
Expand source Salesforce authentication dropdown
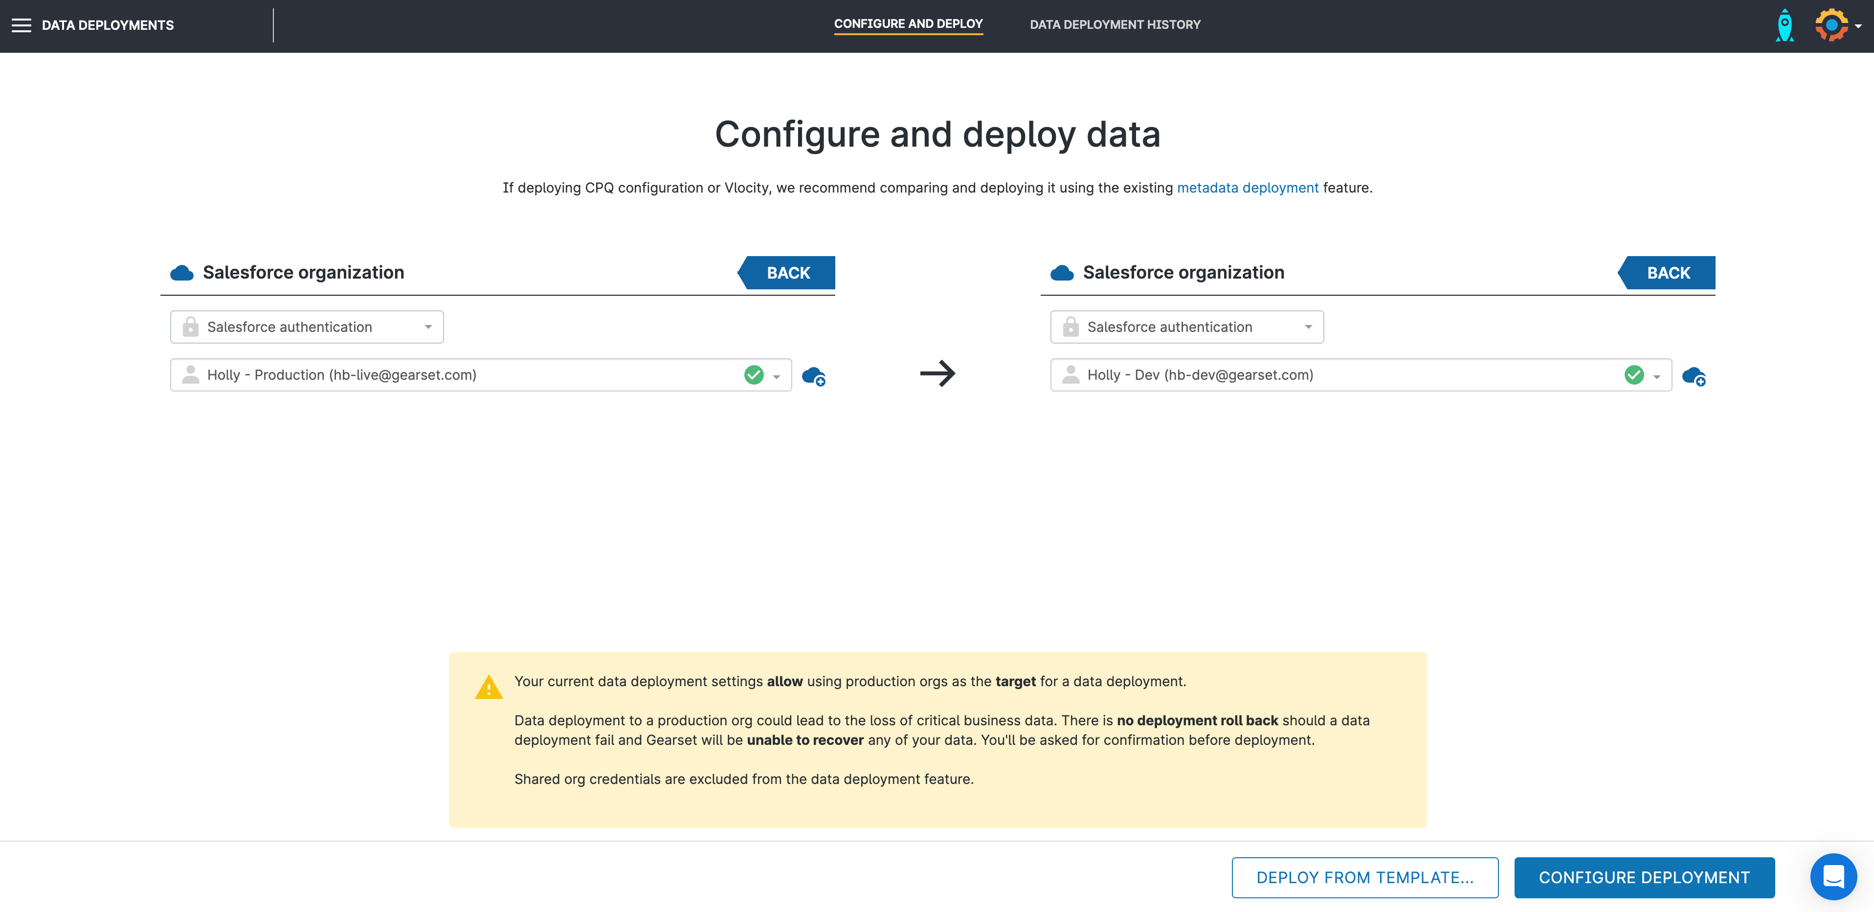pyautogui.click(x=307, y=327)
